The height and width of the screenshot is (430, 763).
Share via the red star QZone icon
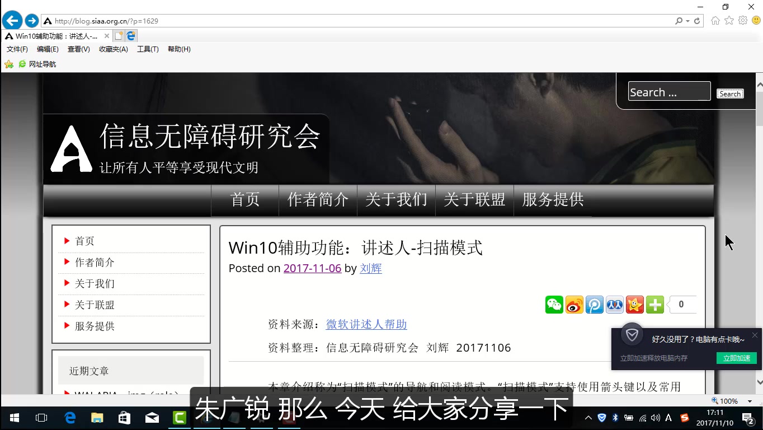(635, 305)
